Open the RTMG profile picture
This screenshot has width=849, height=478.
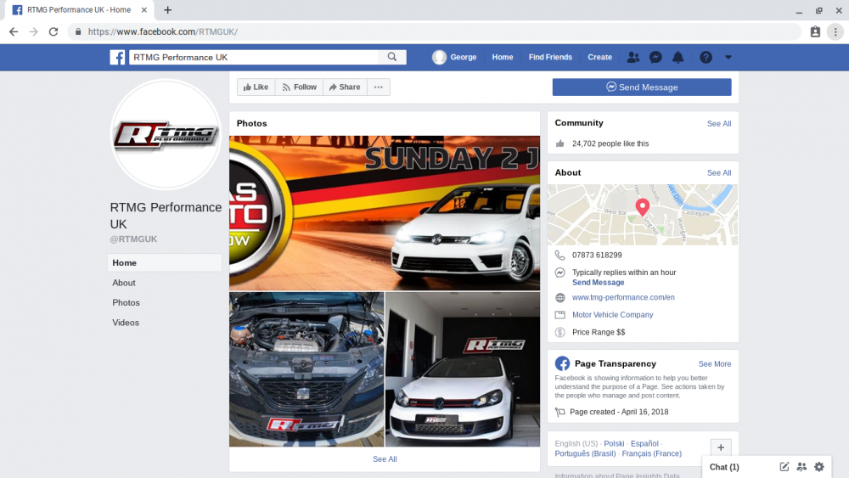166,135
